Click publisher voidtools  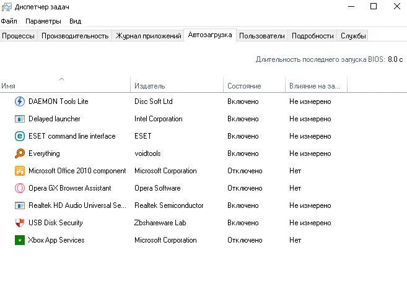pos(147,153)
